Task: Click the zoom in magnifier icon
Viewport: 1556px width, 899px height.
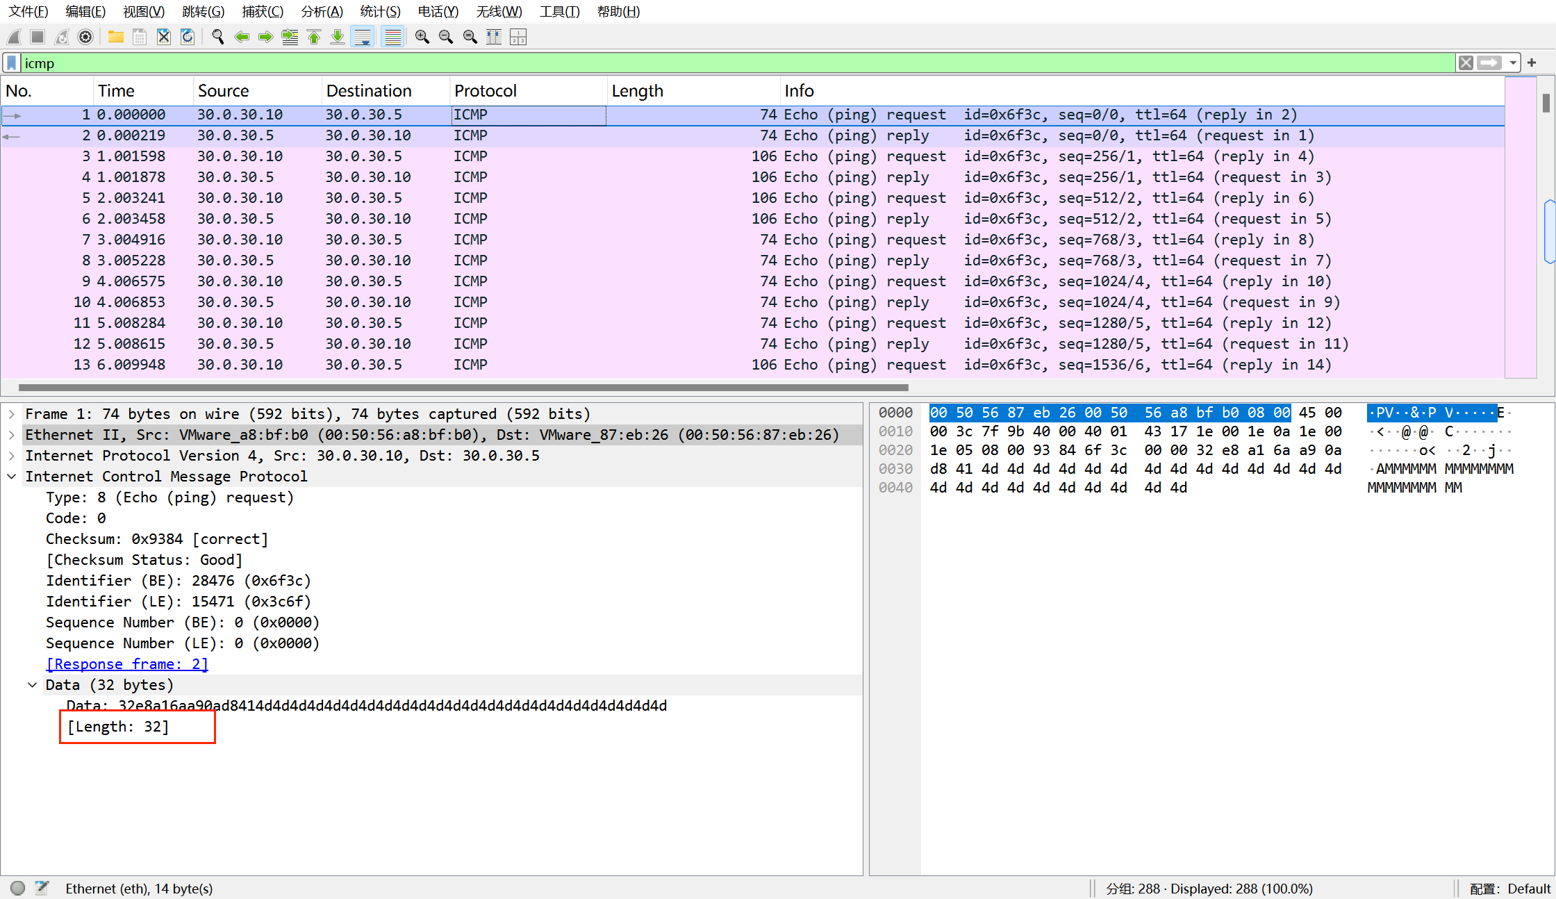Action: (422, 37)
